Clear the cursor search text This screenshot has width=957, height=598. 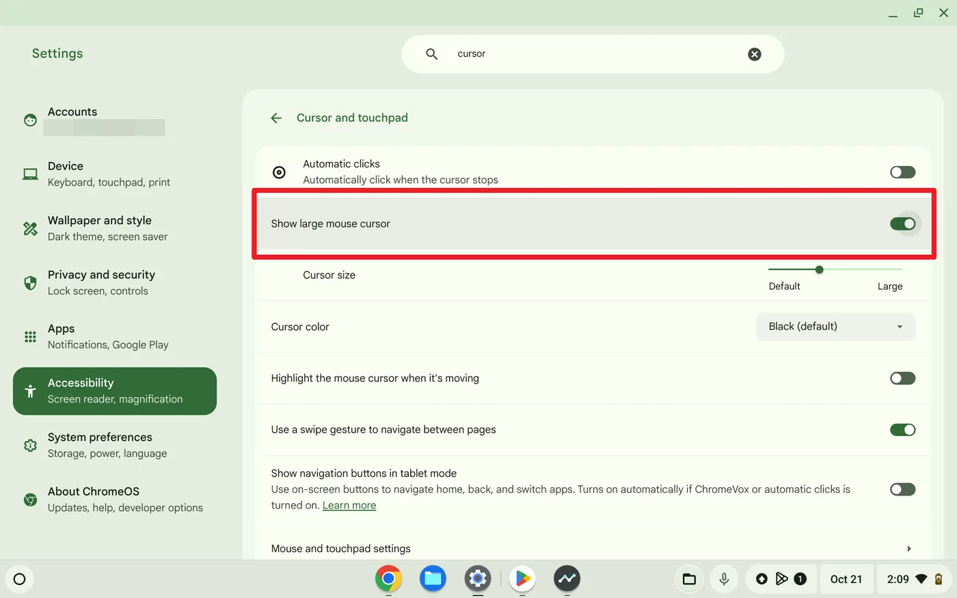pos(755,54)
